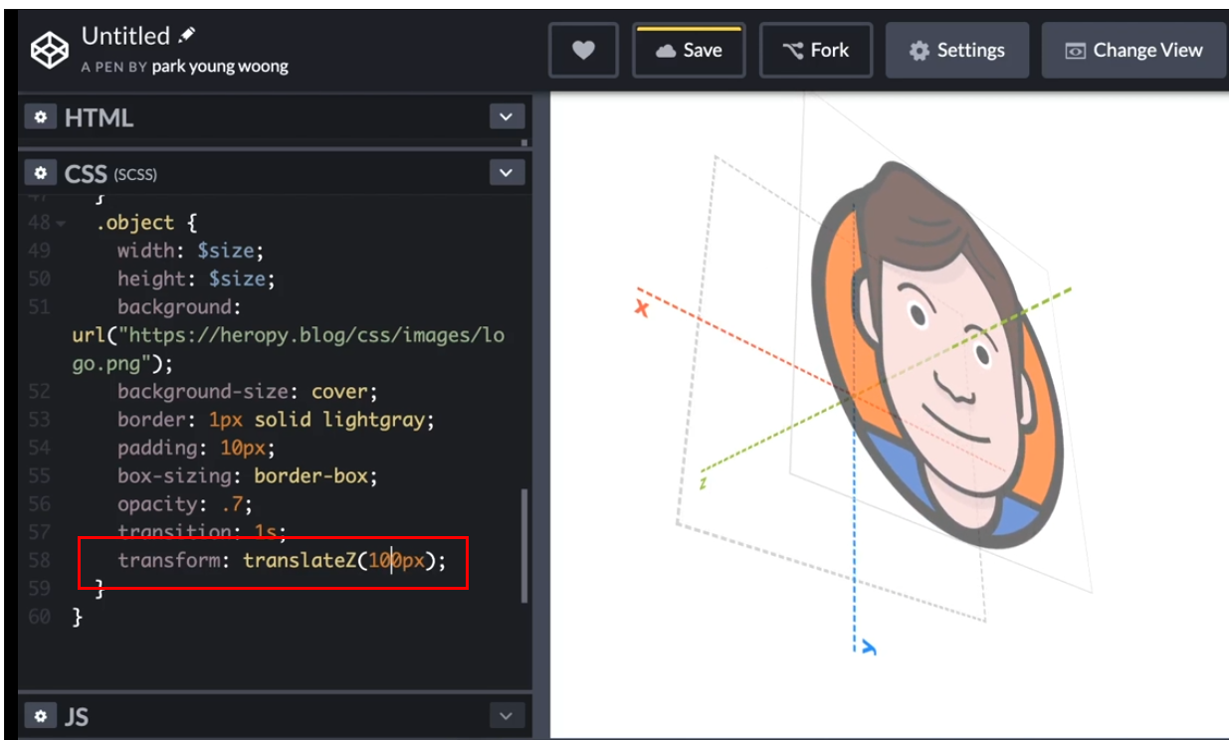Open CSS panel gear settings

coord(40,173)
